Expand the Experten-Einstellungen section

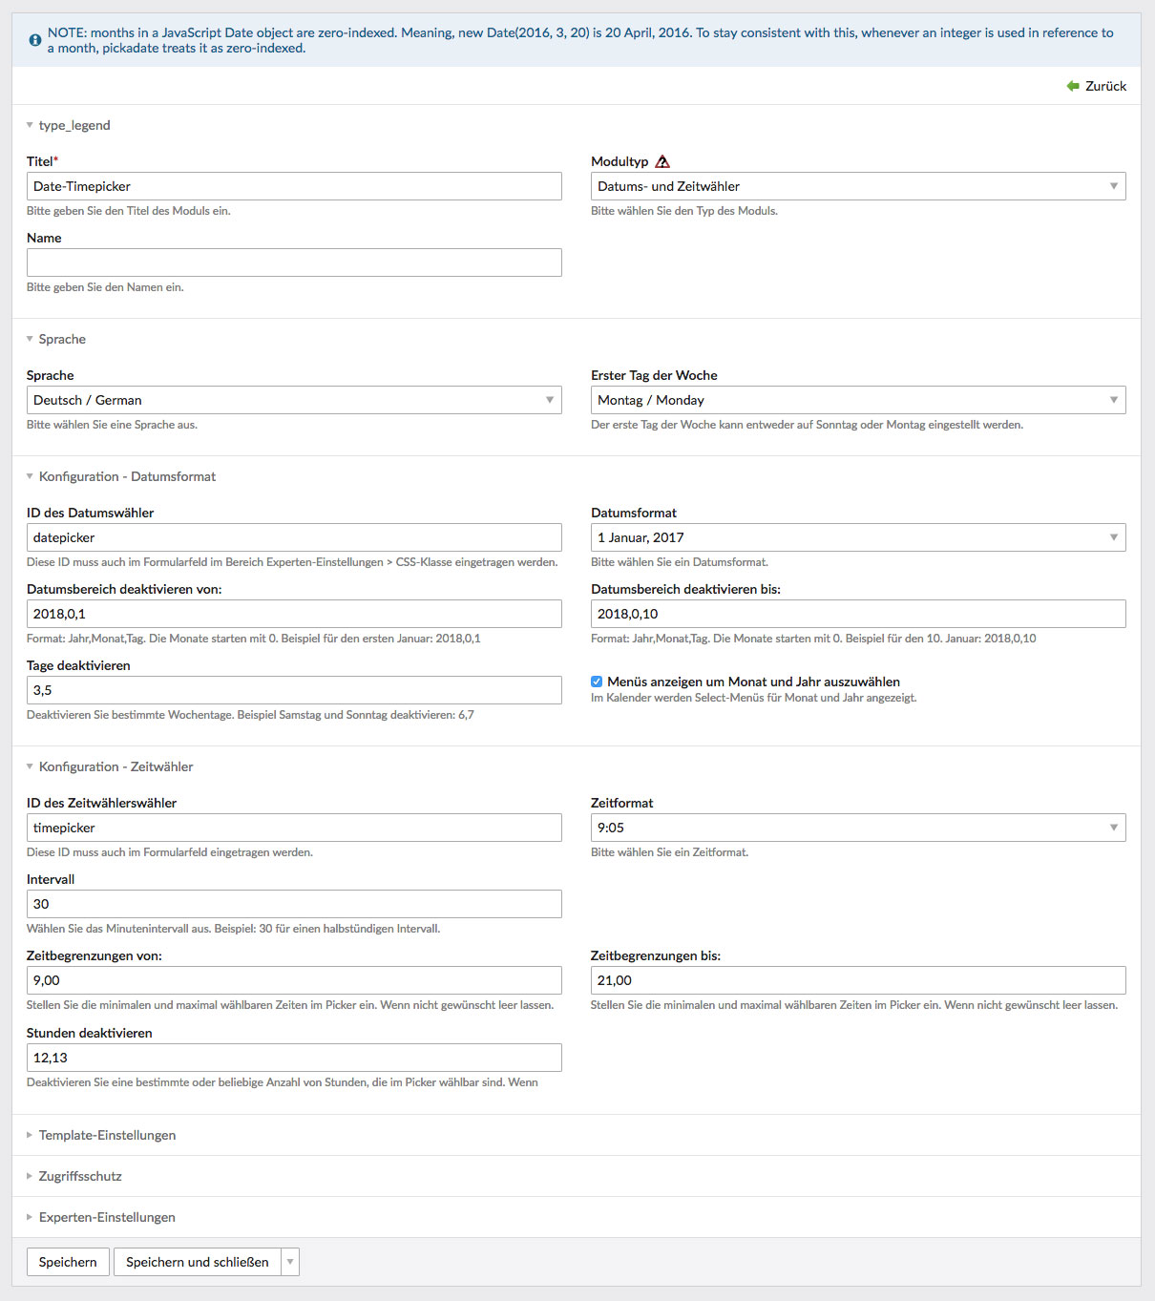pyautogui.click(x=107, y=1217)
